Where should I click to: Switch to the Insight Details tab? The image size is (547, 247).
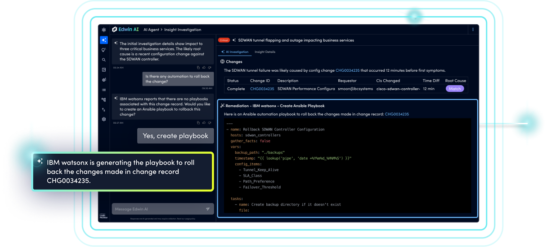coord(265,52)
